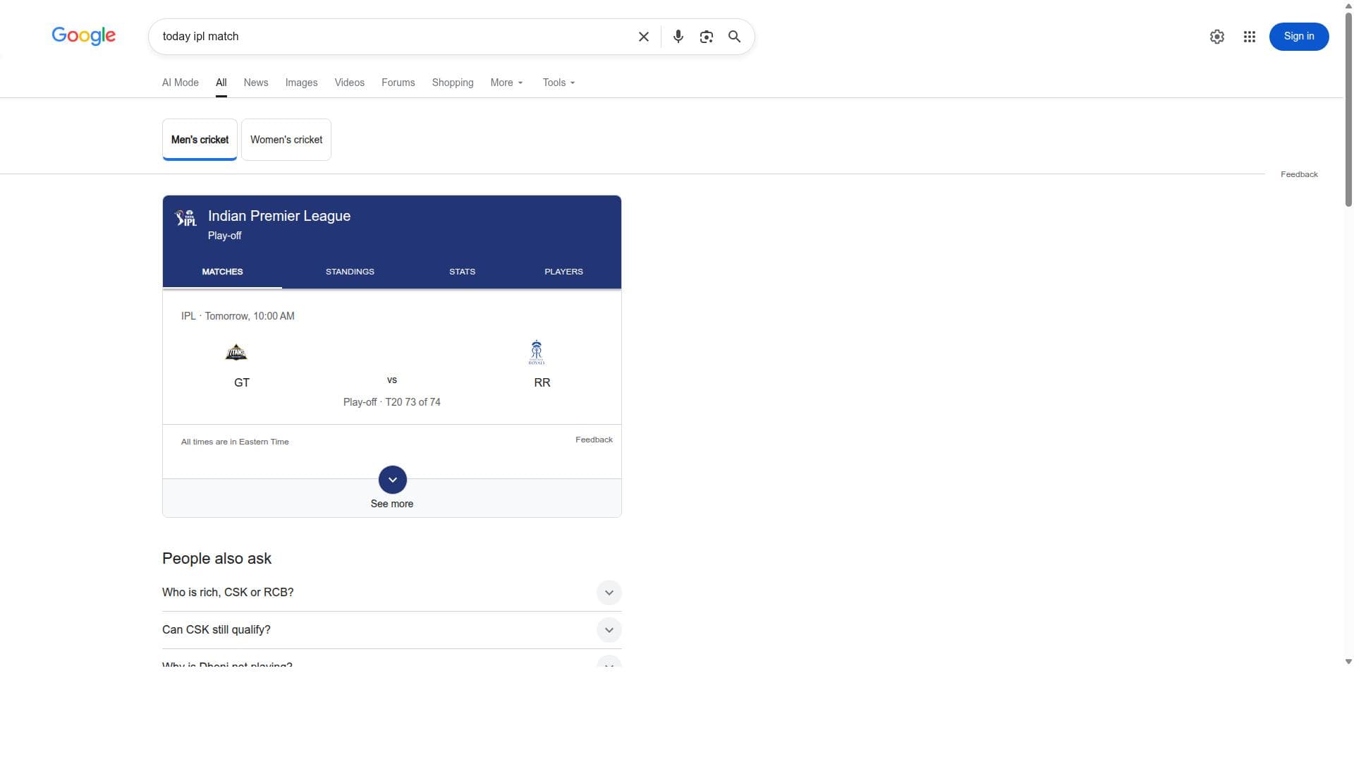
Task: Click the Sign in button
Action: coord(1298,37)
